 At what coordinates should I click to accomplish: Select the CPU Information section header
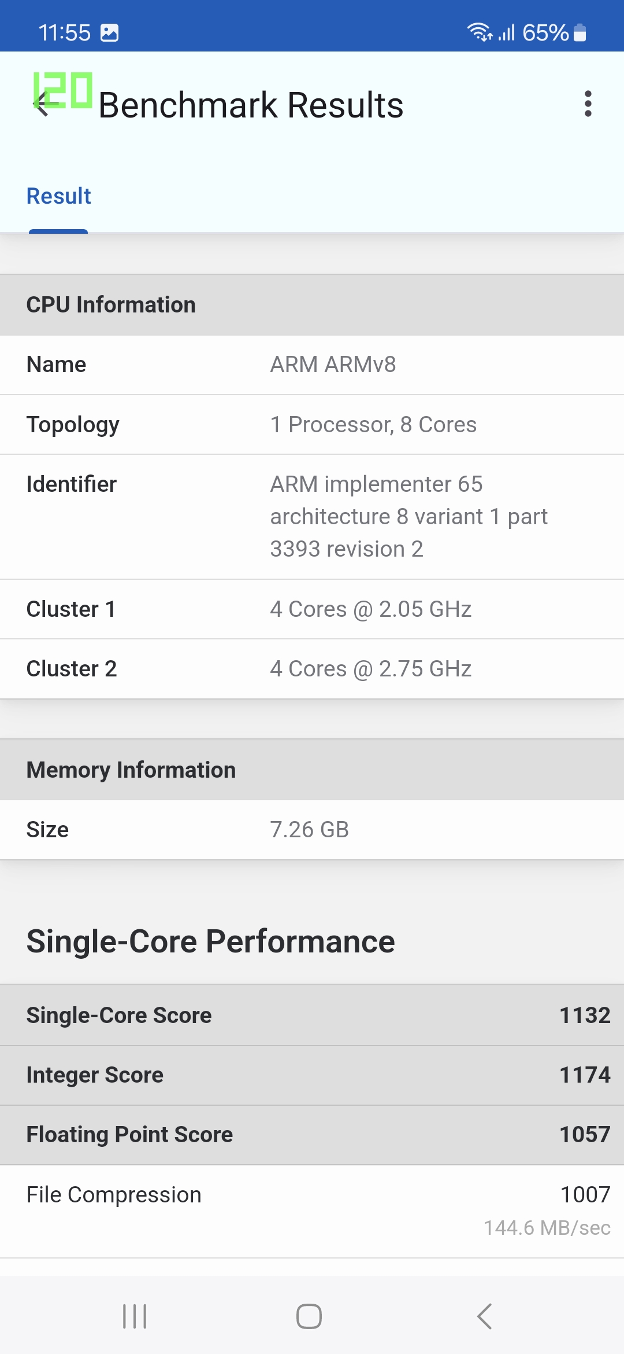tap(312, 305)
